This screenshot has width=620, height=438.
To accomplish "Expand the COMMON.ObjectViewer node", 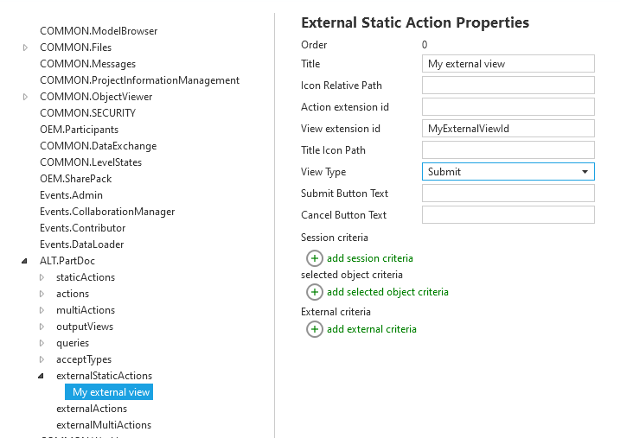I will tap(26, 97).
